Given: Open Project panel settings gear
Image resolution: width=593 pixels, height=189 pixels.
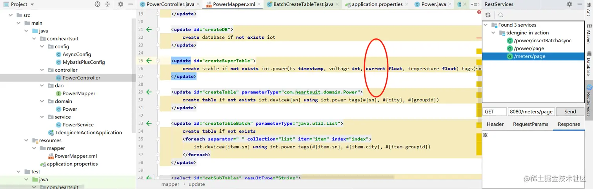Looking at the screenshot, I should click(x=120, y=4).
